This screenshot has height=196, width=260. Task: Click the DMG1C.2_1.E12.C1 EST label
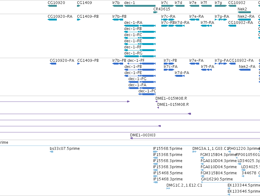(x=184, y=185)
